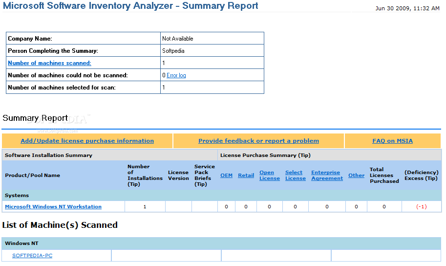Select the Softpedia person name value
This screenshot has width=446, height=266.
[173, 51]
